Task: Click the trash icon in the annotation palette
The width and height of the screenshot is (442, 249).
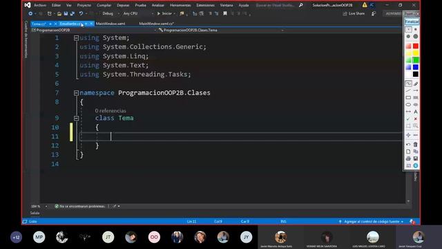Action: click(416, 145)
